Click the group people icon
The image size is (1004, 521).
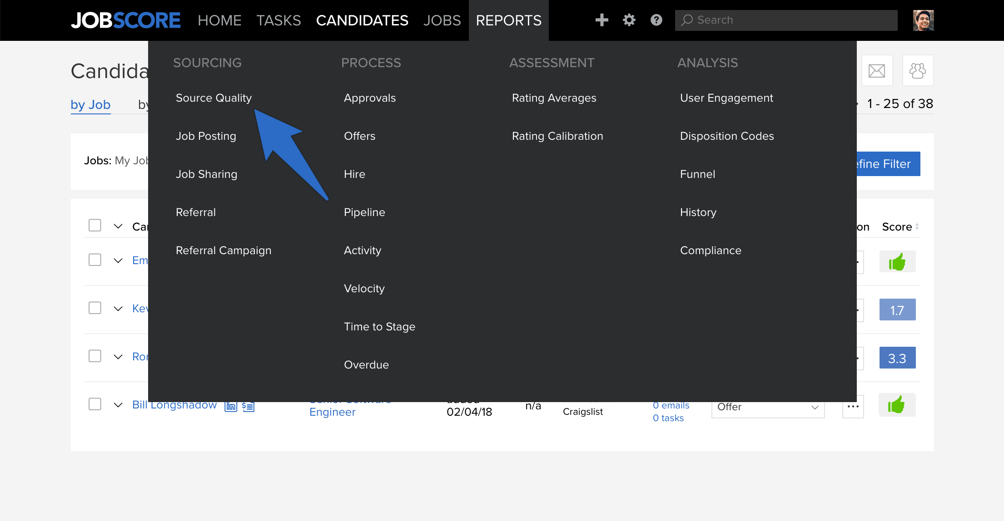(x=918, y=71)
